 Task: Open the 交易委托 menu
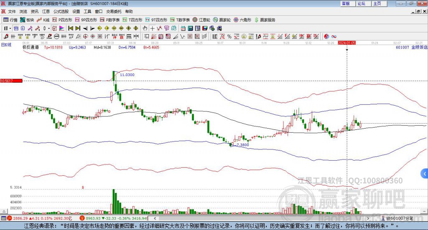pos(114,11)
